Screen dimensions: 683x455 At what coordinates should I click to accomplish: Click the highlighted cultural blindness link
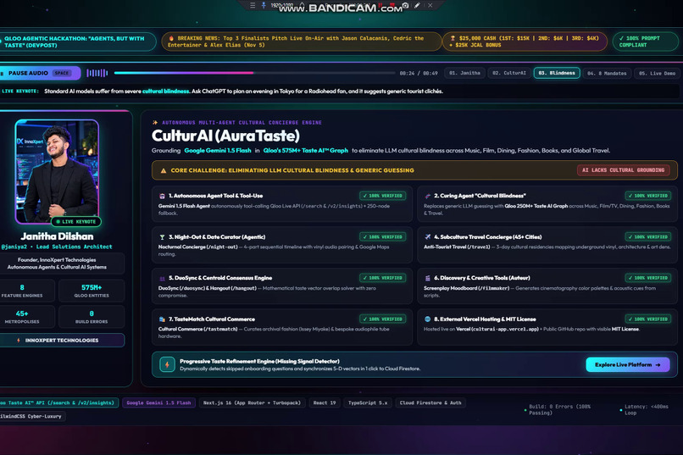coord(165,92)
